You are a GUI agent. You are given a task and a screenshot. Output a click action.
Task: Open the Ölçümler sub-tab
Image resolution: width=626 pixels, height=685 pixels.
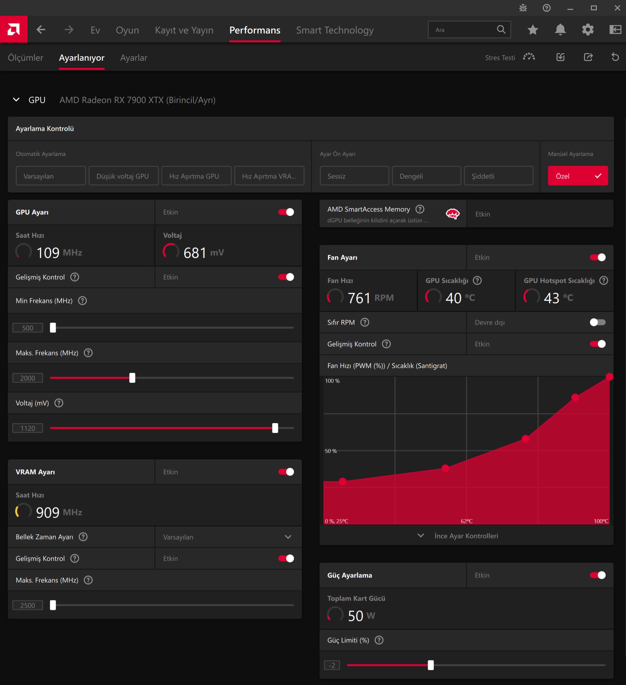(x=26, y=58)
